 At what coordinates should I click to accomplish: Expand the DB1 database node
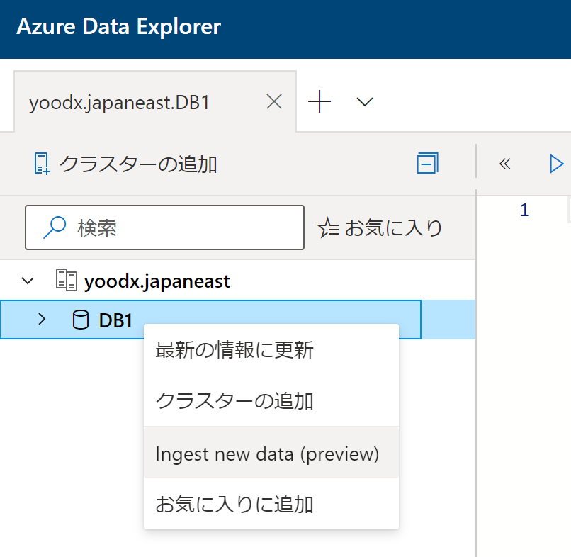[42, 320]
